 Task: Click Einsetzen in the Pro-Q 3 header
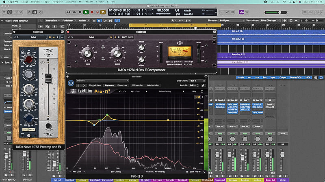pos(122,85)
